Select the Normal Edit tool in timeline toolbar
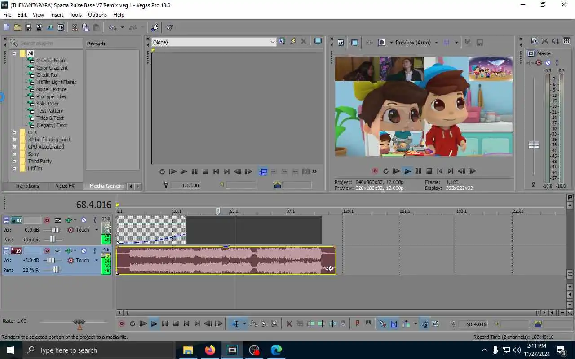 235,324
